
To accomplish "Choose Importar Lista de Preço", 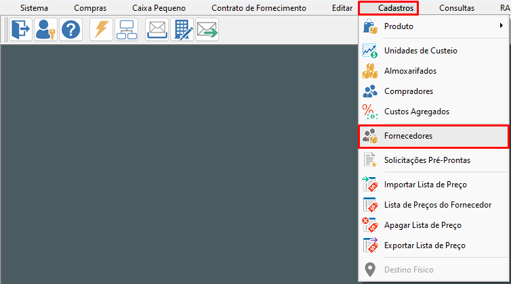I will pos(434,185).
